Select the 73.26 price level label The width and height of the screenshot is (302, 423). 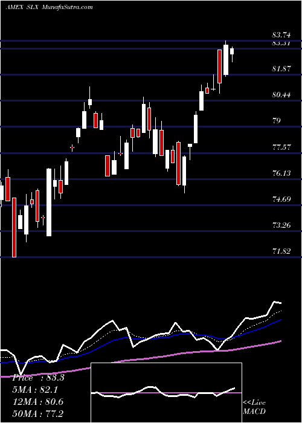pos(281,225)
